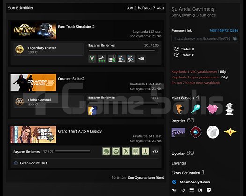Image resolution: width=246 pixels, height=196 pixels.
Task: Open Bilgi link next to oyun yasaklanması
Action: (224, 77)
